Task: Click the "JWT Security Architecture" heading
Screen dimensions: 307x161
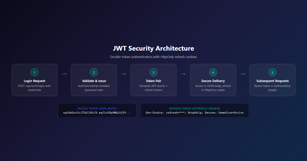Action: click(153, 49)
